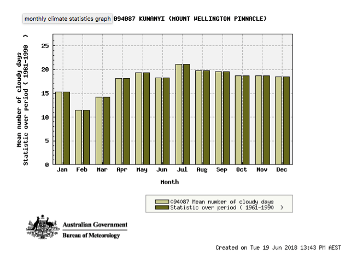Click the dark green December bar
This screenshot has height=259, width=351.
[286, 121]
